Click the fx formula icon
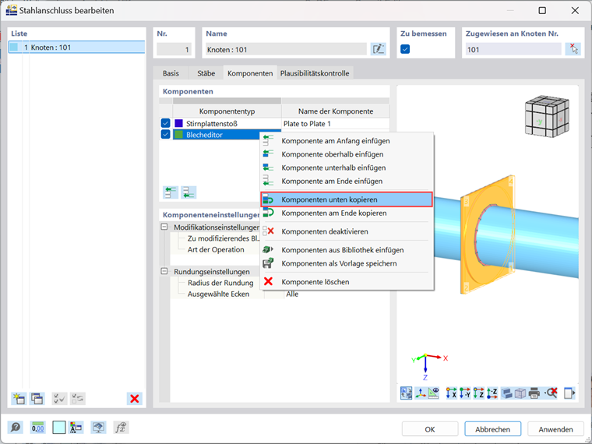The image size is (592, 444). pos(121,428)
